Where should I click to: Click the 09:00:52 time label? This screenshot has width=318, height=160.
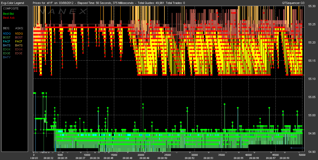(190, 158)
